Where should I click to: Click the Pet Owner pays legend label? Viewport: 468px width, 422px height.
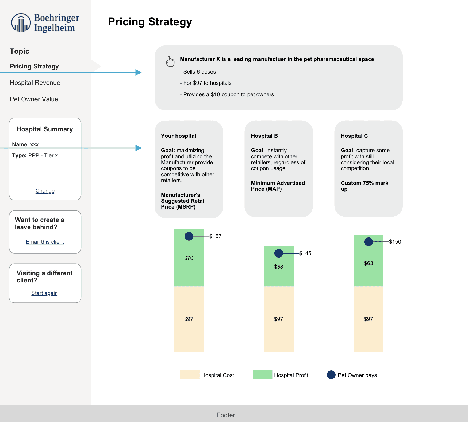coord(357,375)
